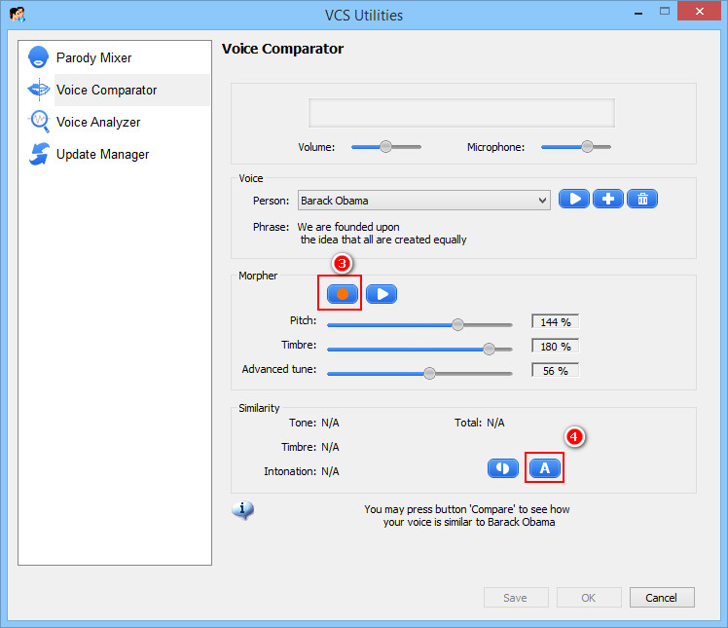Image resolution: width=728 pixels, height=628 pixels.
Task: Maximize the VCS Utilities window
Action: [665, 11]
